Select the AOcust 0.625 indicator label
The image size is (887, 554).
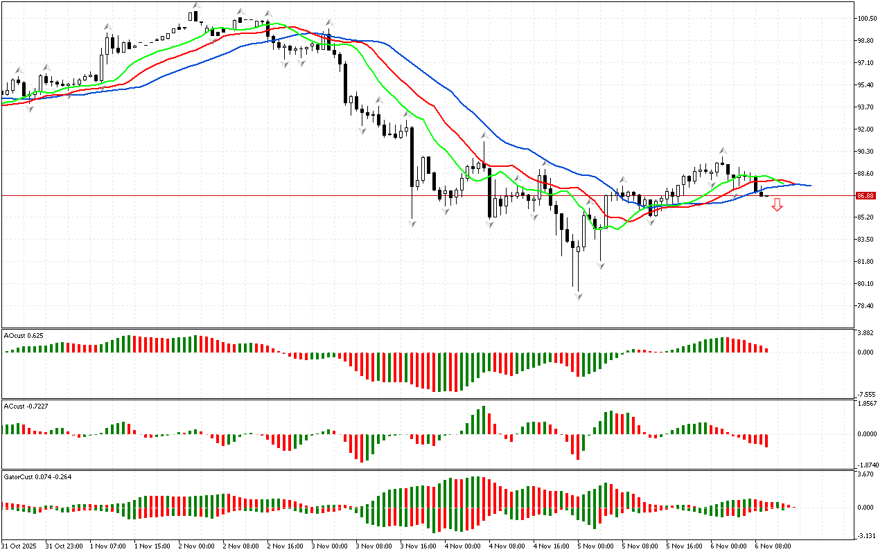click(x=24, y=335)
